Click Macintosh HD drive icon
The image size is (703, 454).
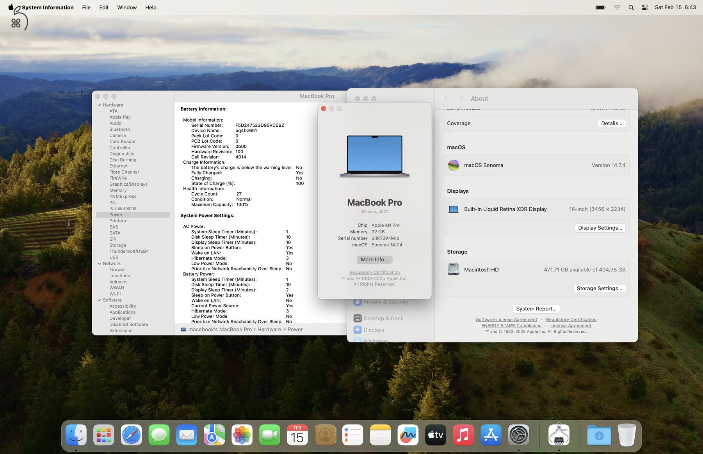(453, 270)
